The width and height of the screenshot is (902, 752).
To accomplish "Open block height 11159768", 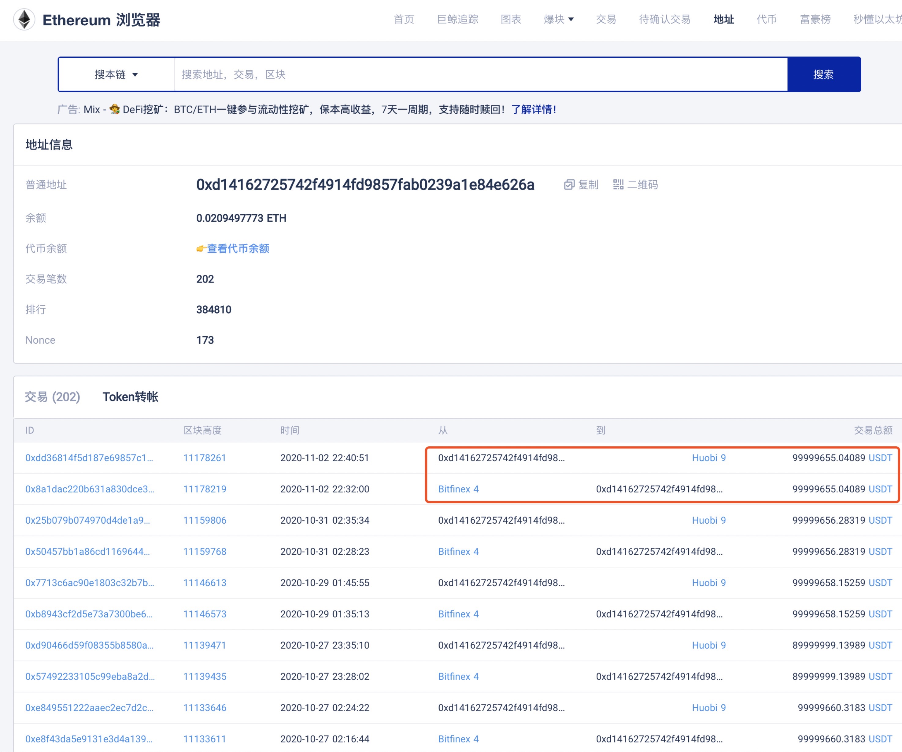I will click(x=205, y=551).
